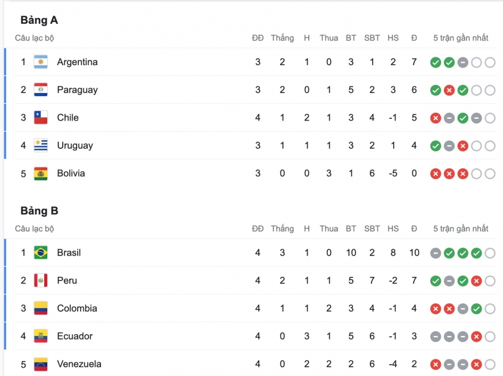This screenshot has width=503, height=376.
Task: Click Argentina's first green win result circle
Action: pyautogui.click(x=435, y=62)
